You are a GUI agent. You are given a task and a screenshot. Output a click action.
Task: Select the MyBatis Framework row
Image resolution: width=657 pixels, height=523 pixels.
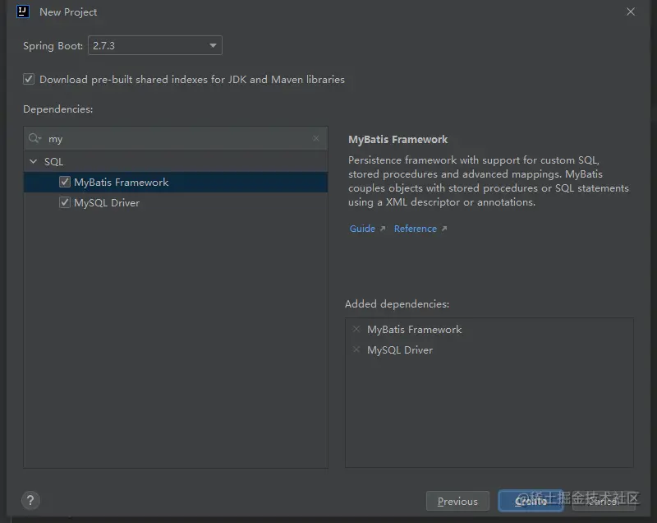pyautogui.click(x=176, y=182)
